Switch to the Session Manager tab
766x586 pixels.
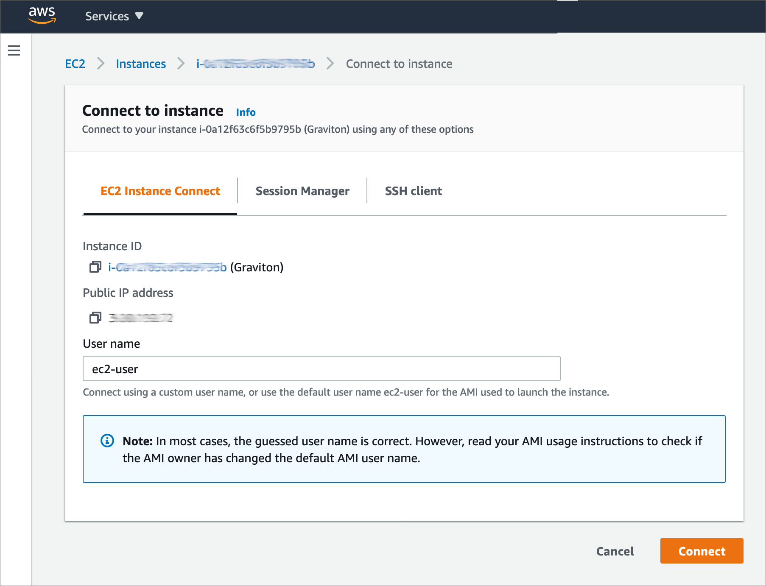(302, 191)
